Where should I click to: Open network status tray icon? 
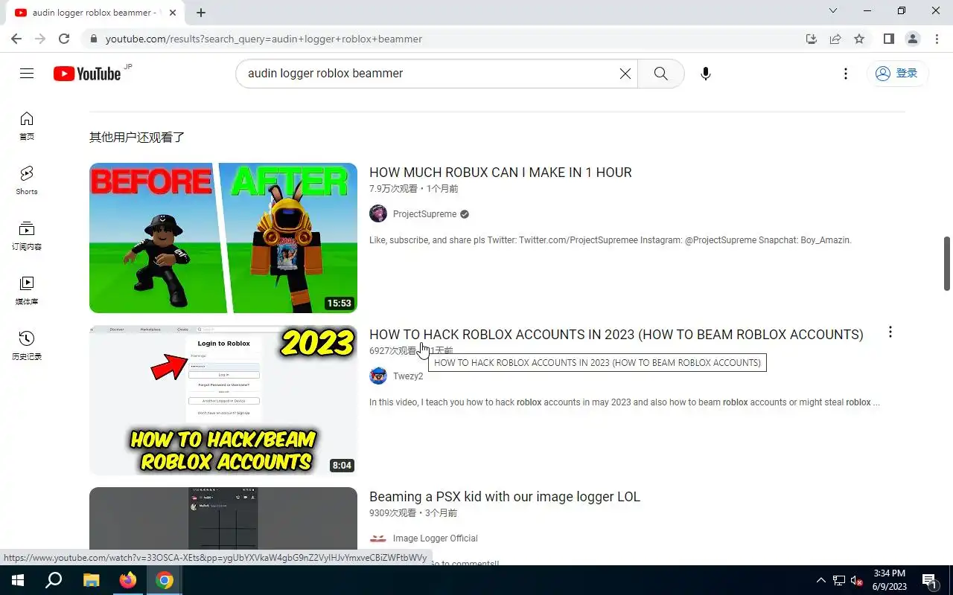tap(839, 580)
